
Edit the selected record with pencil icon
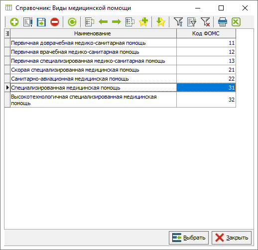tap(28, 22)
